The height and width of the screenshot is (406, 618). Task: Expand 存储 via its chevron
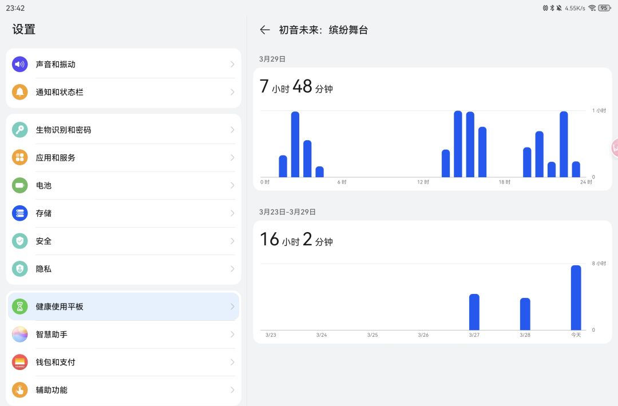[x=232, y=213]
